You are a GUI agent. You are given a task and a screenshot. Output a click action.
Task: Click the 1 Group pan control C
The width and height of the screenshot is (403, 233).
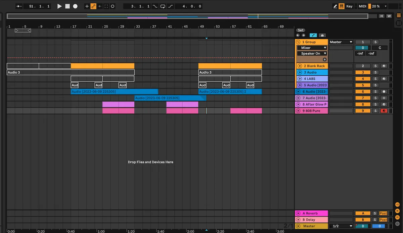pos(380,48)
